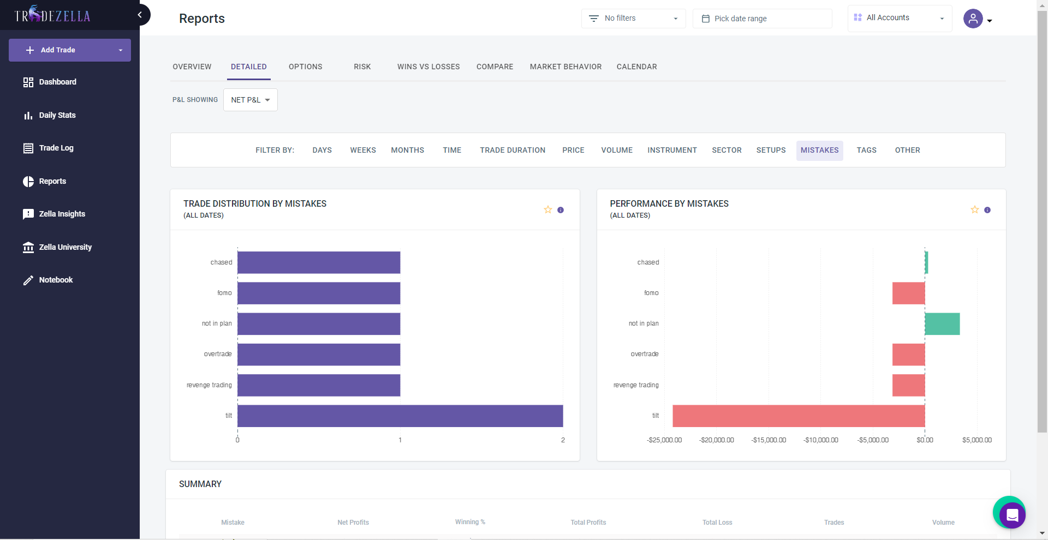
Task: Favorite the Trade Distribution by Mistakes chart
Action: coord(548,210)
